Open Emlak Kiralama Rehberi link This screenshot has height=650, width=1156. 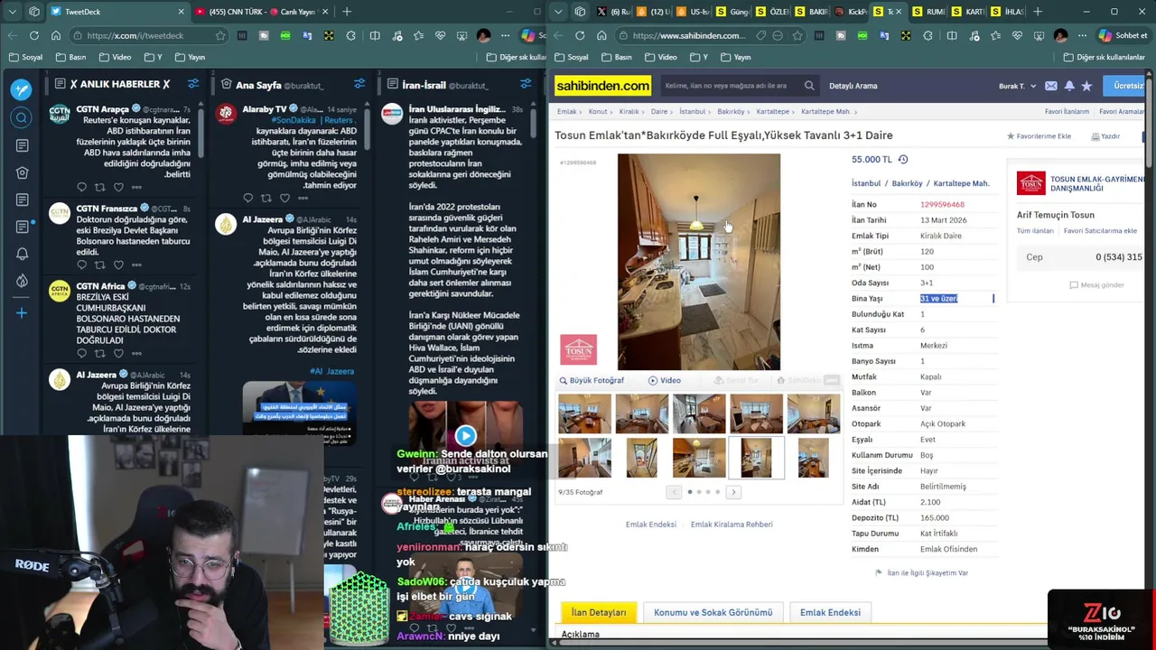(732, 525)
